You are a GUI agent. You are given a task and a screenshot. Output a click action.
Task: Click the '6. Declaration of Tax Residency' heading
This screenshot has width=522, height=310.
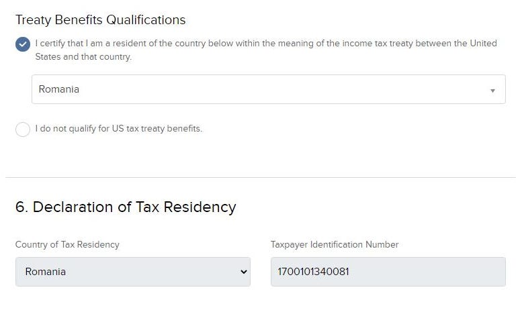coord(126,207)
